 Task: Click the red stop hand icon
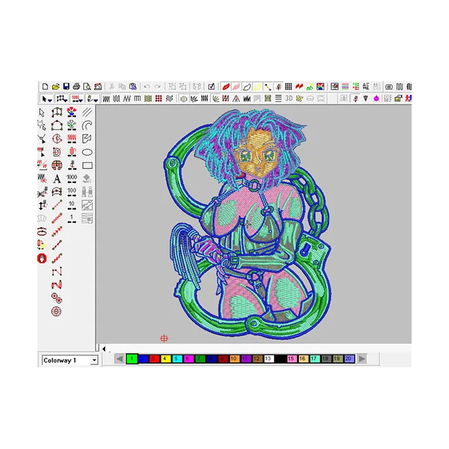(42, 258)
